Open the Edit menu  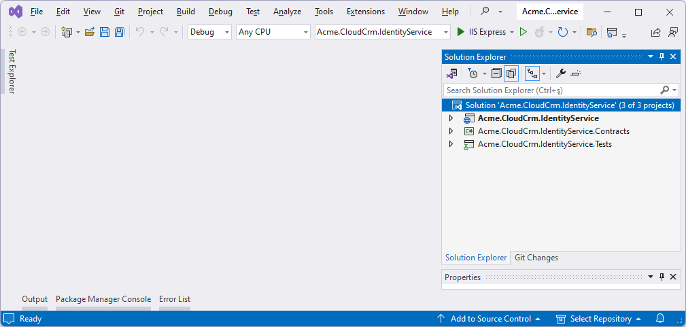tap(63, 12)
